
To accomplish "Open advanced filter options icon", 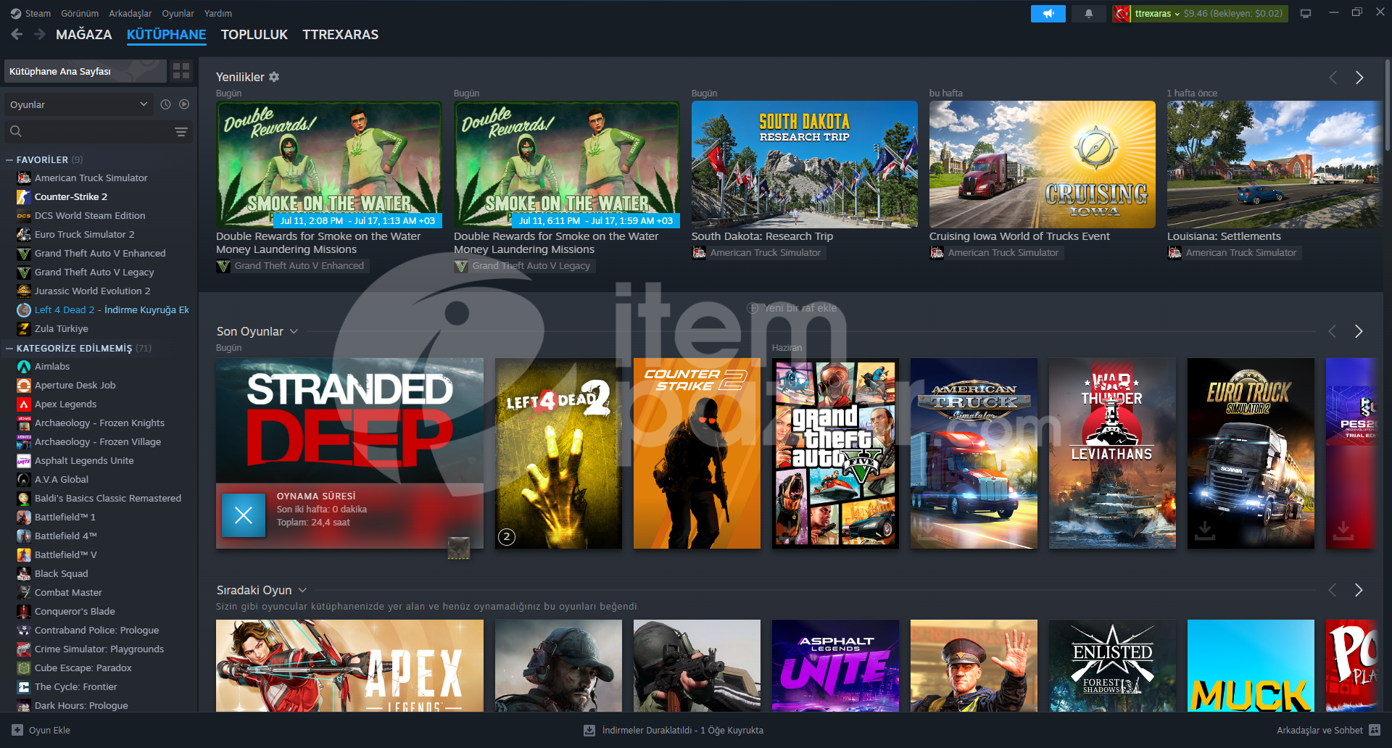I will point(181,131).
